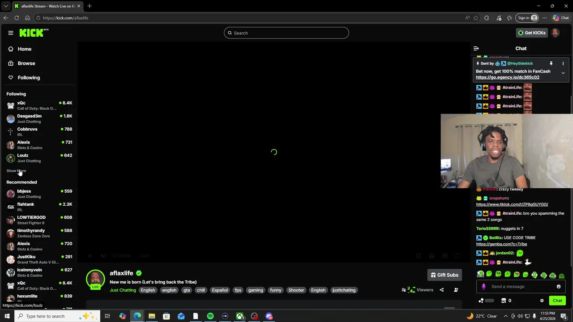Open pinned message options menu
The width and height of the screenshot is (573, 322).
pyautogui.click(x=563, y=64)
